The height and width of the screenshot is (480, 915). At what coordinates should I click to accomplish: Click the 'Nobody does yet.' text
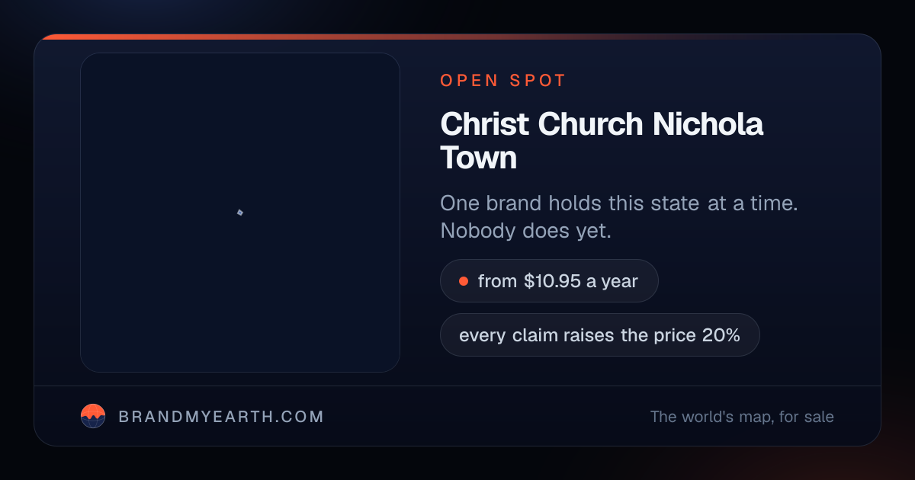point(526,231)
